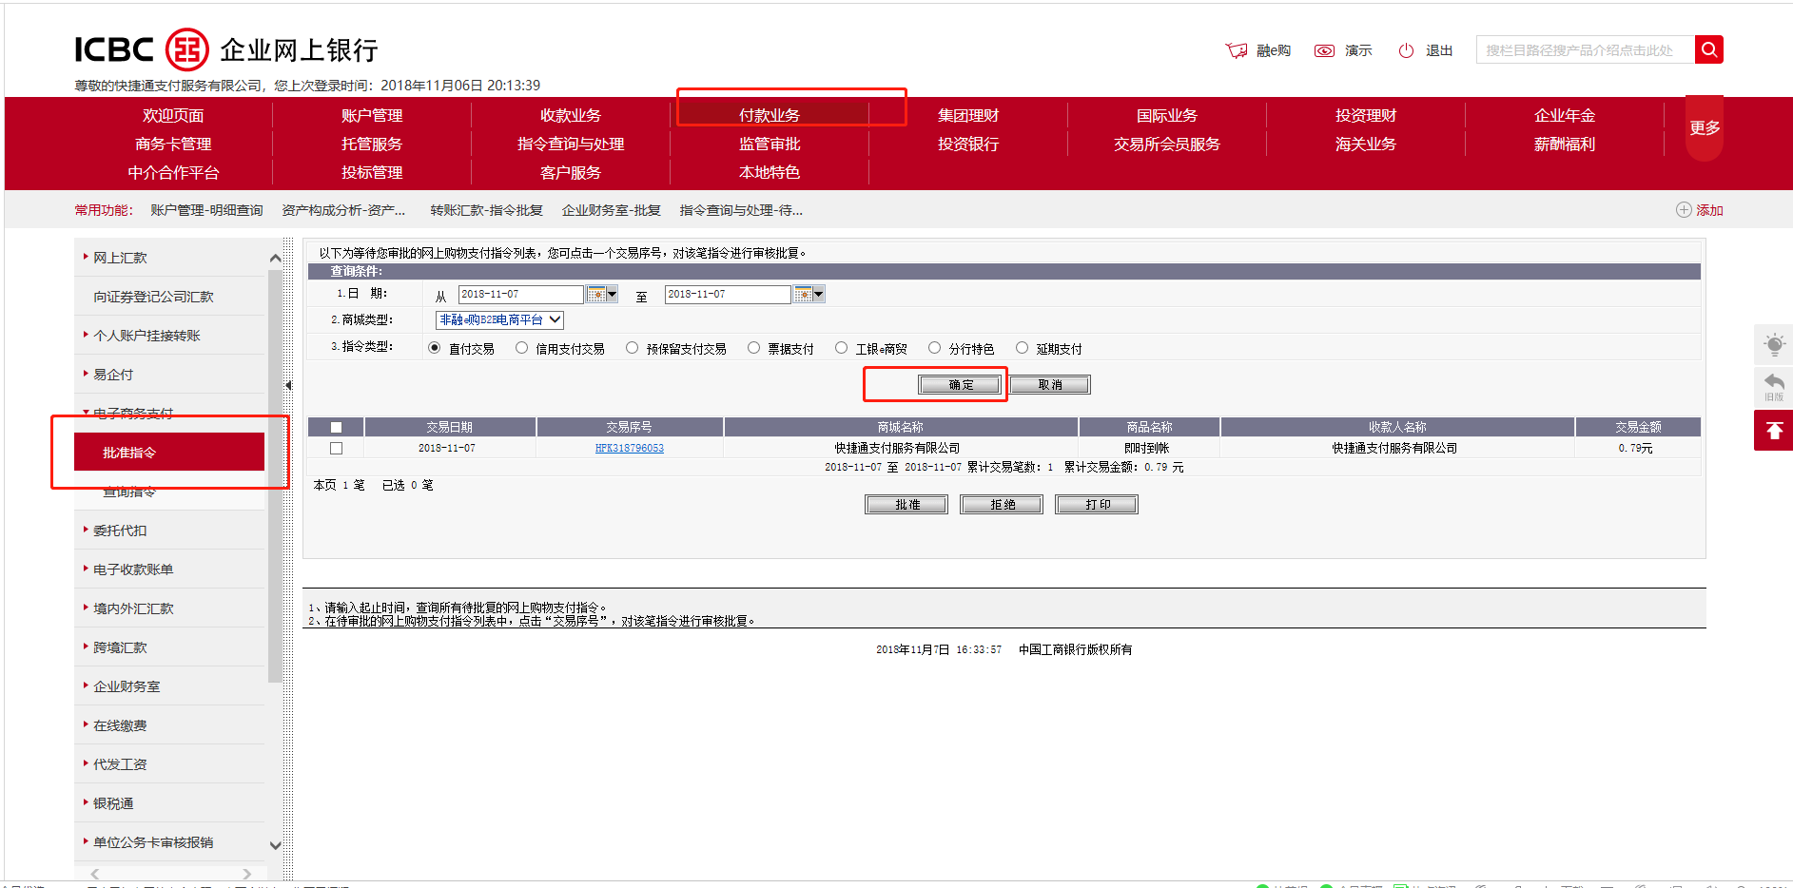
Task: Open end date dropdown arrow beside calendar
Action: point(818,295)
